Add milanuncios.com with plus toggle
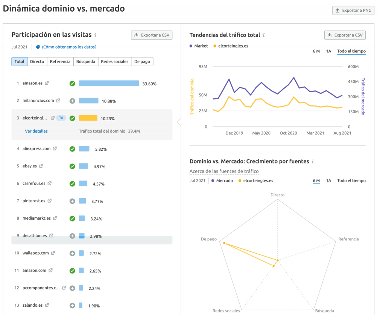 click(72, 101)
